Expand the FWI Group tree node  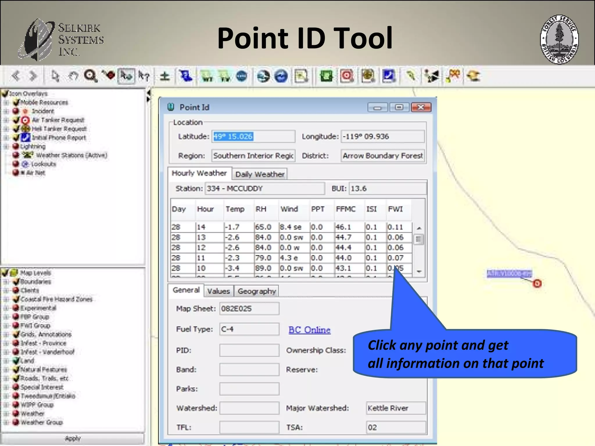click(x=6, y=325)
